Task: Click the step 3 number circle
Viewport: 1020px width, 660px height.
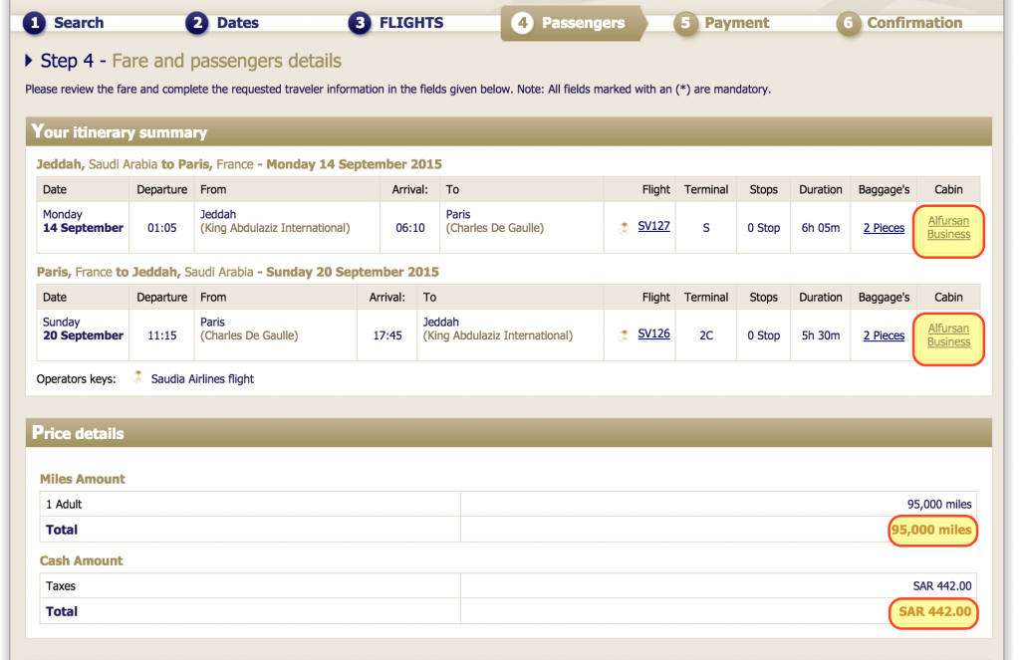Action: [360, 23]
